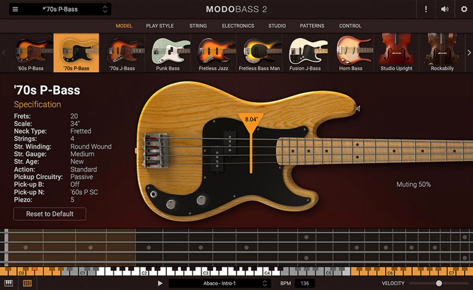Toggle Pick-up B off setting
This screenshot has height=290, width=473.
pyautogui.click(x=74, y=184)
